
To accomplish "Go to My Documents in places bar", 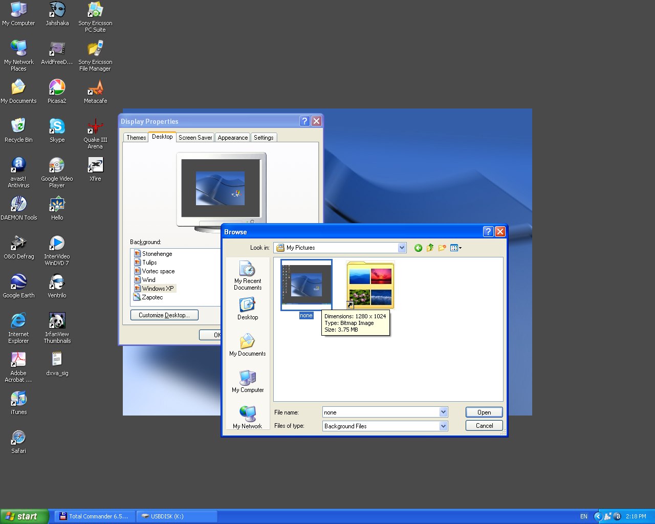I will point(248,345).
